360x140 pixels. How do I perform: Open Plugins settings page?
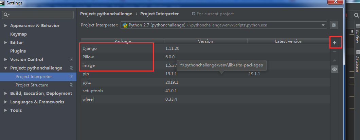[18, 51]
